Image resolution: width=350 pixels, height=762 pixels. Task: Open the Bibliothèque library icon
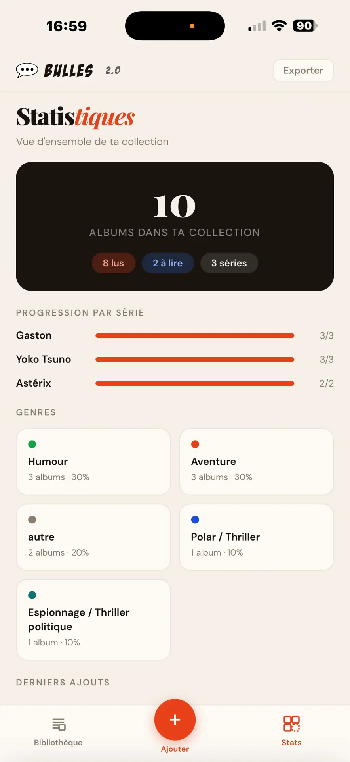[x=59, y=724]
